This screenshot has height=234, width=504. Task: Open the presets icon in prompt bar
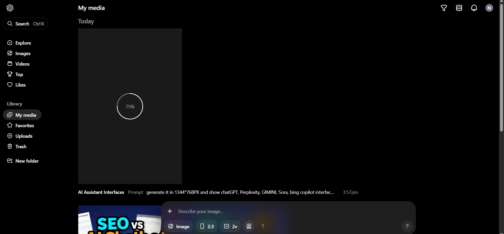pos(249,226)
